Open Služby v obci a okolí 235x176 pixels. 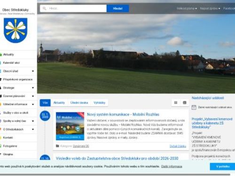coord(16,113)
